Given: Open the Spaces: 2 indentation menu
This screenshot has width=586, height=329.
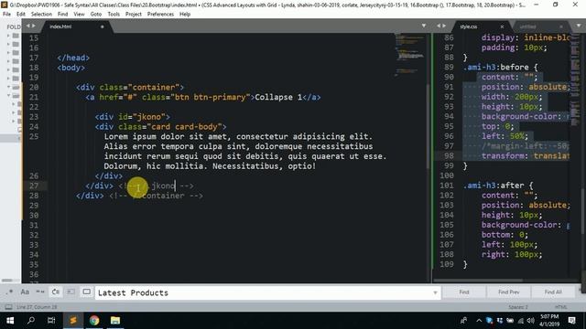Looking at the screenshot, I should (518, 307).
